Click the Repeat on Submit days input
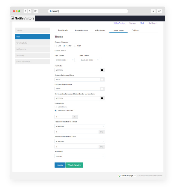Screen dimensions: 175x190 [77, 132]
